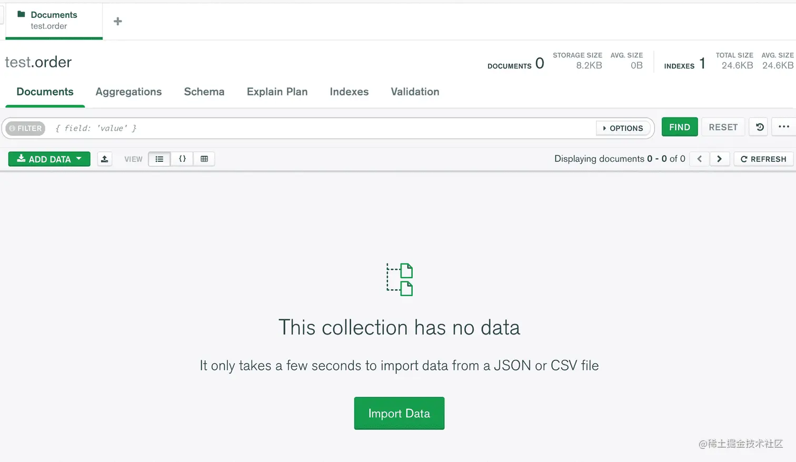The image size is (796, 462).
Task: Reset the current filter query
Action: click(x=723, y=127)
